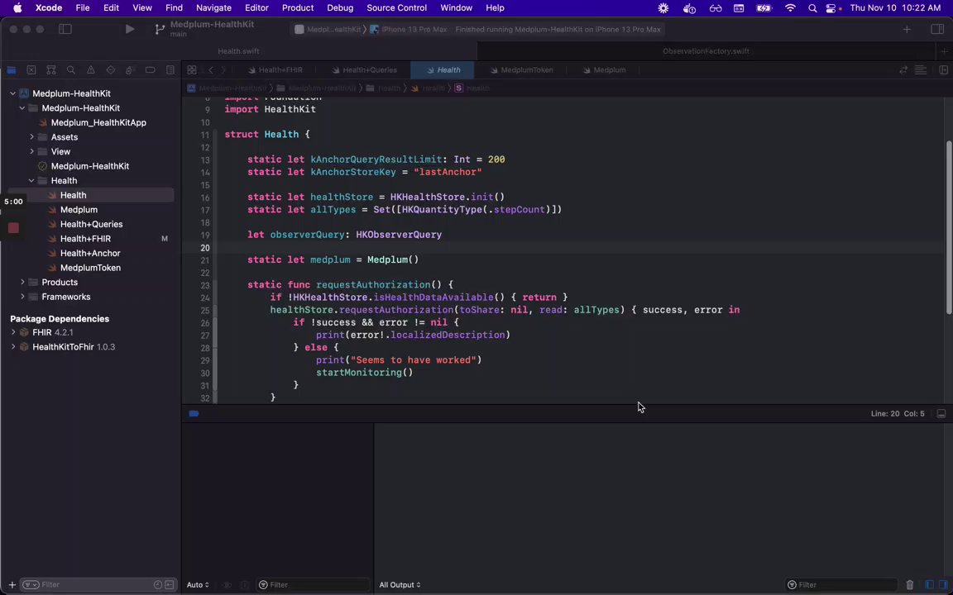Screen dimensions: 953x595
Task: Click the debug area breakpoint toggle indicator
Action: coord(194,413)
